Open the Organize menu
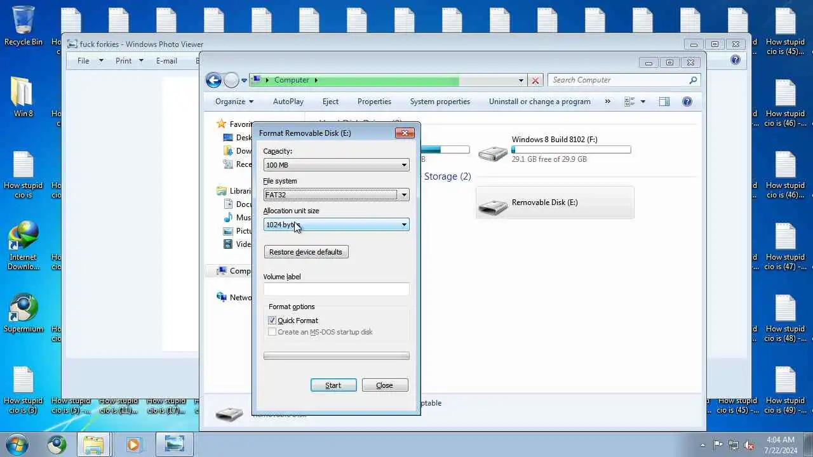The height and width of the screenshot is (457, 813). (234, 102)
